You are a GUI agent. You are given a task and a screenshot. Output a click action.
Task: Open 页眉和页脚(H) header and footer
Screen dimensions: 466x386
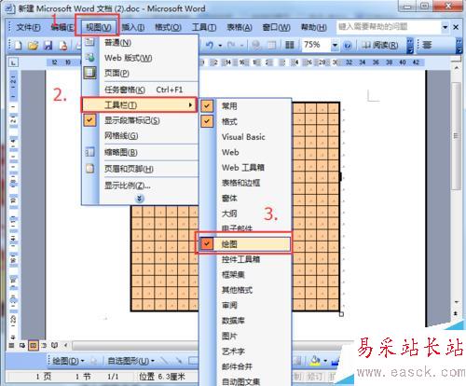coord(140,169)
